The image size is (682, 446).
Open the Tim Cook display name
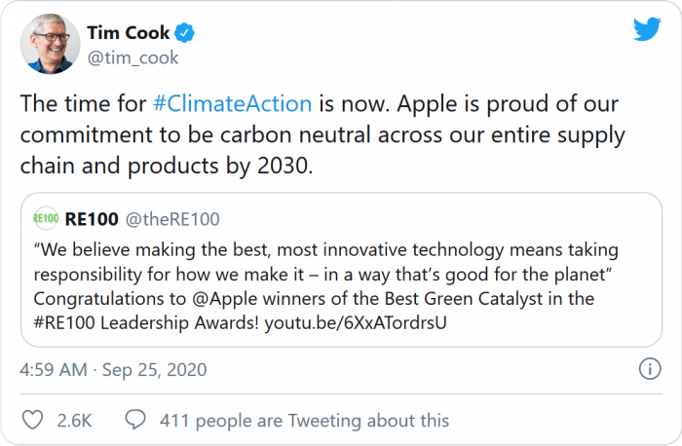tap(130, 34)
